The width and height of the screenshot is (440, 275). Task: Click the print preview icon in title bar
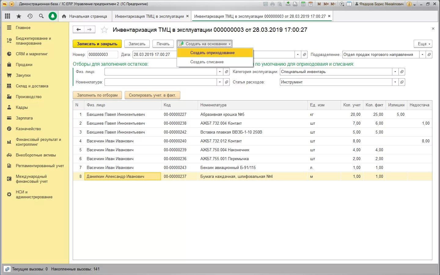coord(279,4)
